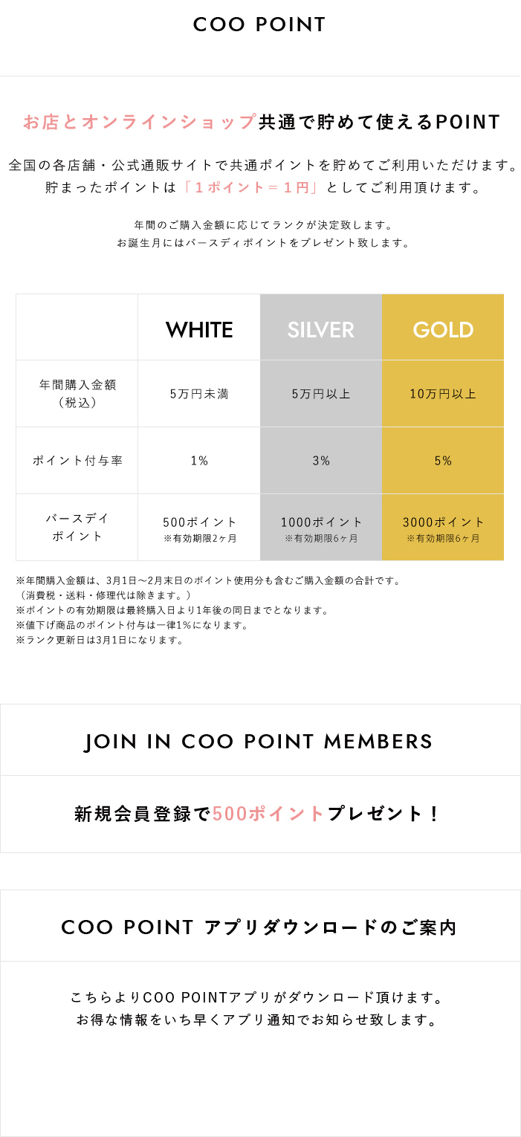Click the 5万円以上 cell under SILVER
521x1137 pixels.
click(x=321, y=394)
